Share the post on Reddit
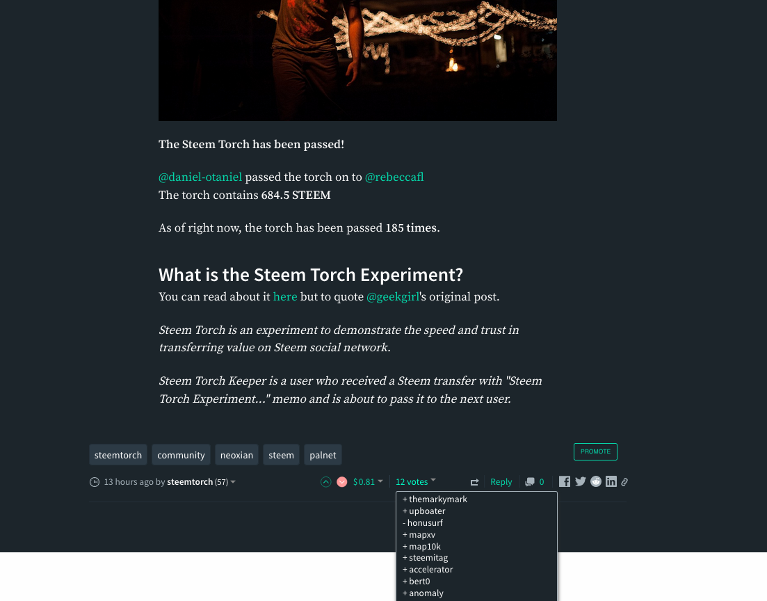This screenshot has width=767, height=601. pos(596,481)
